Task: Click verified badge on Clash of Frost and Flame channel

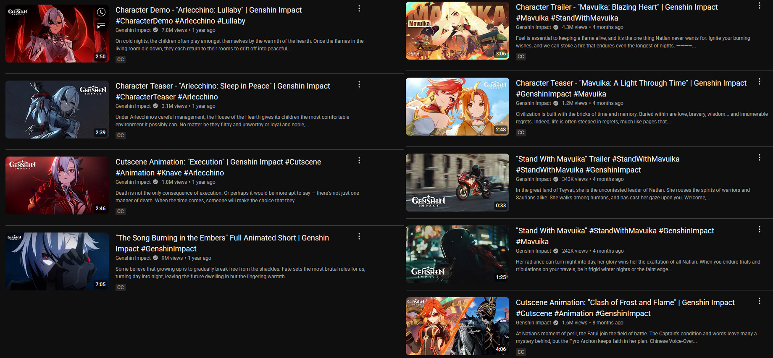Action: (556, 323)
